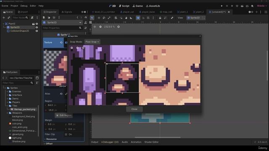The height and width of the screenshot is (151, 269).
Task: Select the Move Mode tool
Action: (99, 18)
